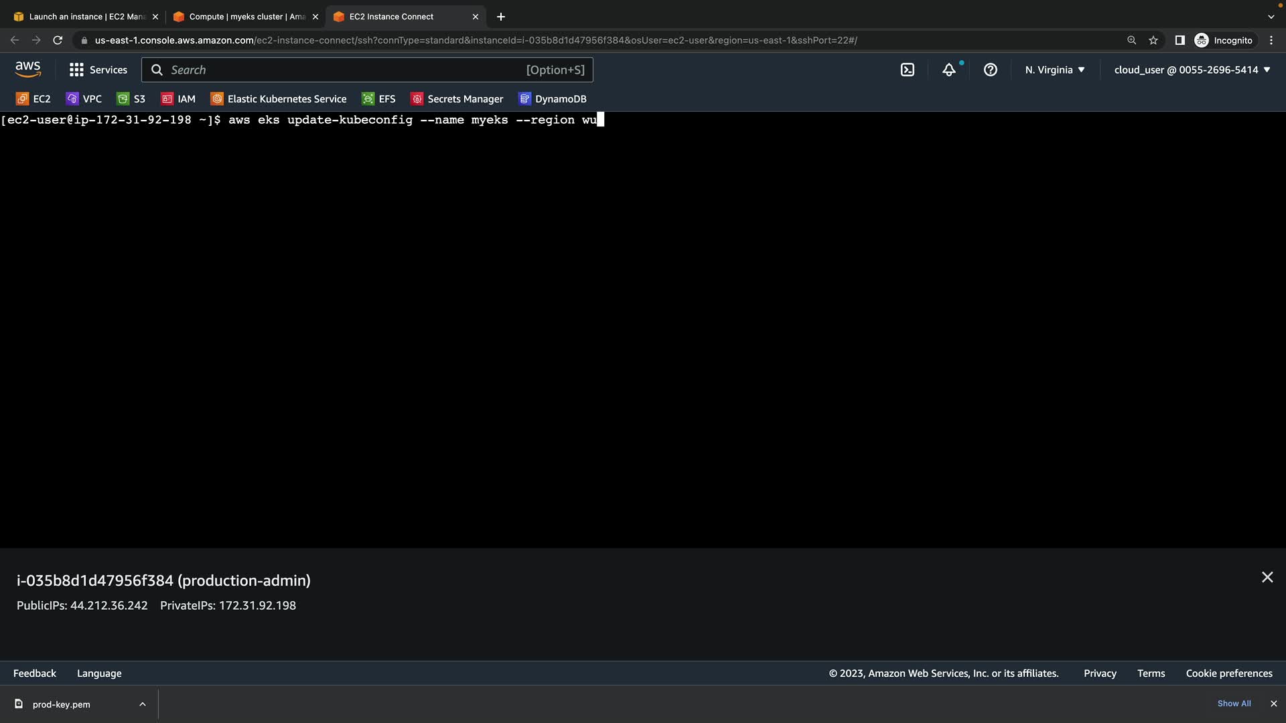The image size is (1286, 723).
Task: Switch to Launch an instance tab
Action: 85,17
